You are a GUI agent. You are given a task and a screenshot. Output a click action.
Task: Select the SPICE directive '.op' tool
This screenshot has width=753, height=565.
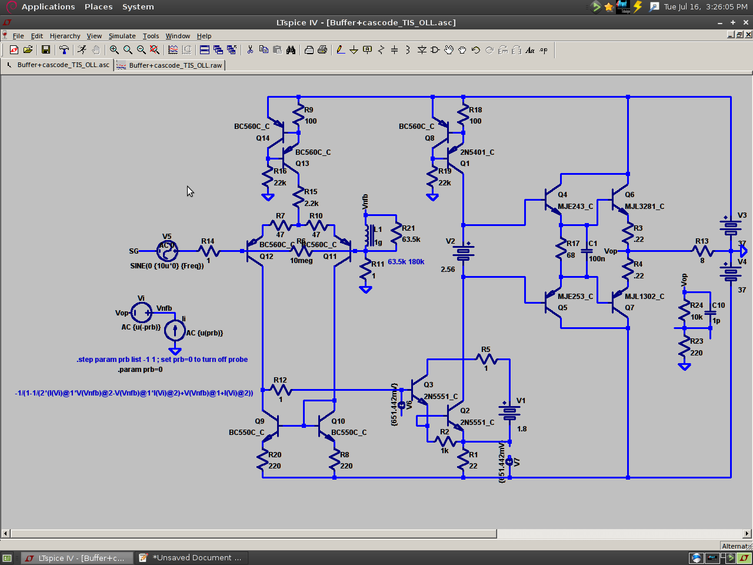[x=544, y=50]
